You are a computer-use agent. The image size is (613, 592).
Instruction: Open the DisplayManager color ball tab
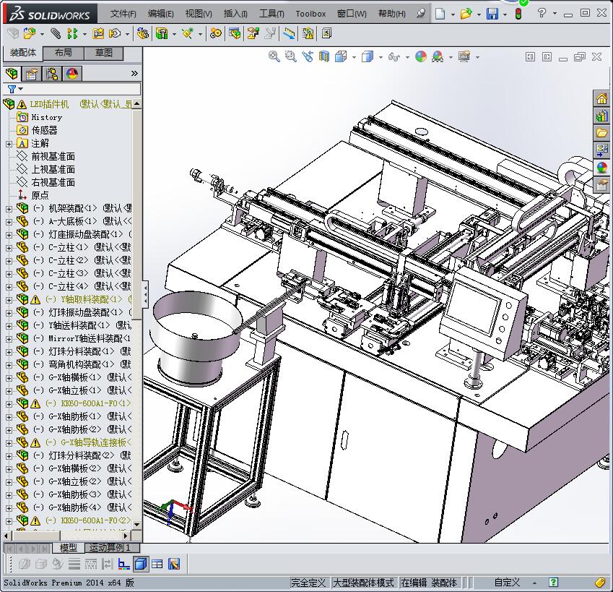coord(71,74)
